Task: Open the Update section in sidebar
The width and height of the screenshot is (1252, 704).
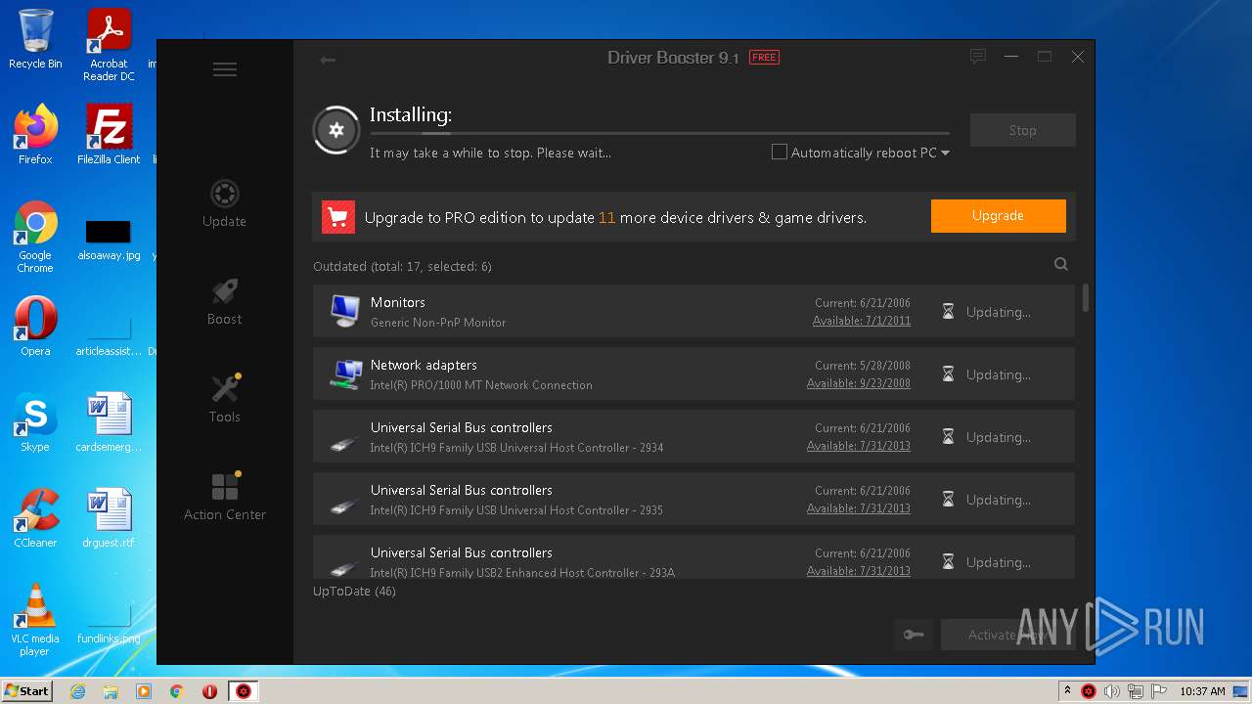Action: (224, 203)
